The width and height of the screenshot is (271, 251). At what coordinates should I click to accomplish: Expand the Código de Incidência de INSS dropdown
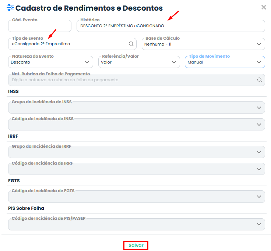coord(137,124)
